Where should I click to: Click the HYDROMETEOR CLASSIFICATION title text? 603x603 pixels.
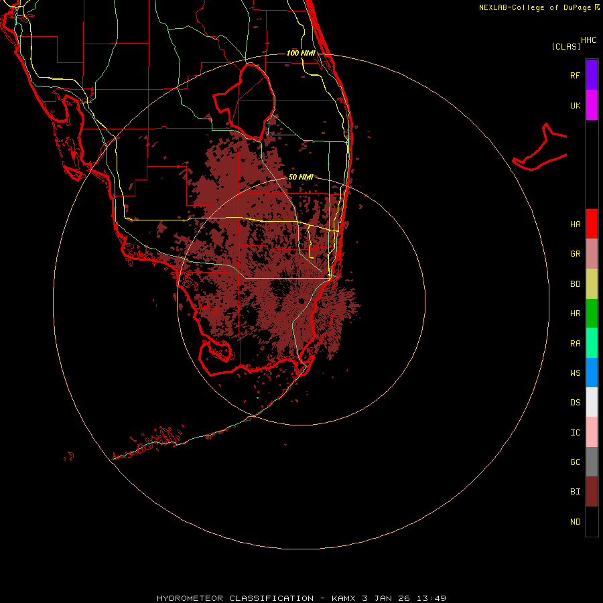click(235, 598)
